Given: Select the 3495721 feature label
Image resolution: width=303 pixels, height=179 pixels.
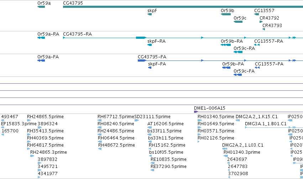Looking at the screenshot, I should pos(48,167).
